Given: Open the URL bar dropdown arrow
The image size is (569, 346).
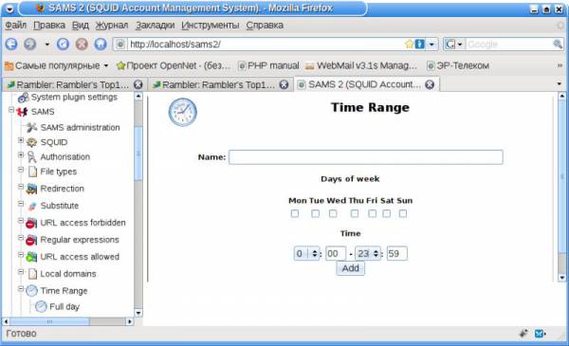Looking at the screenshot, I should click(431, 45).
